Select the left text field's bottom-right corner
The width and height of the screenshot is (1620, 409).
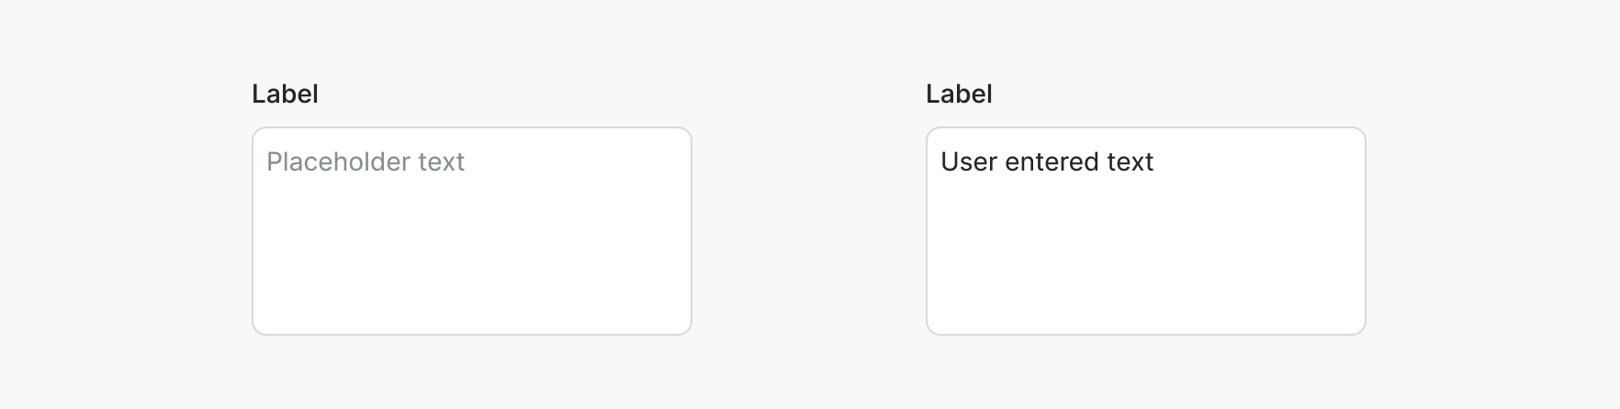(683, 326)
